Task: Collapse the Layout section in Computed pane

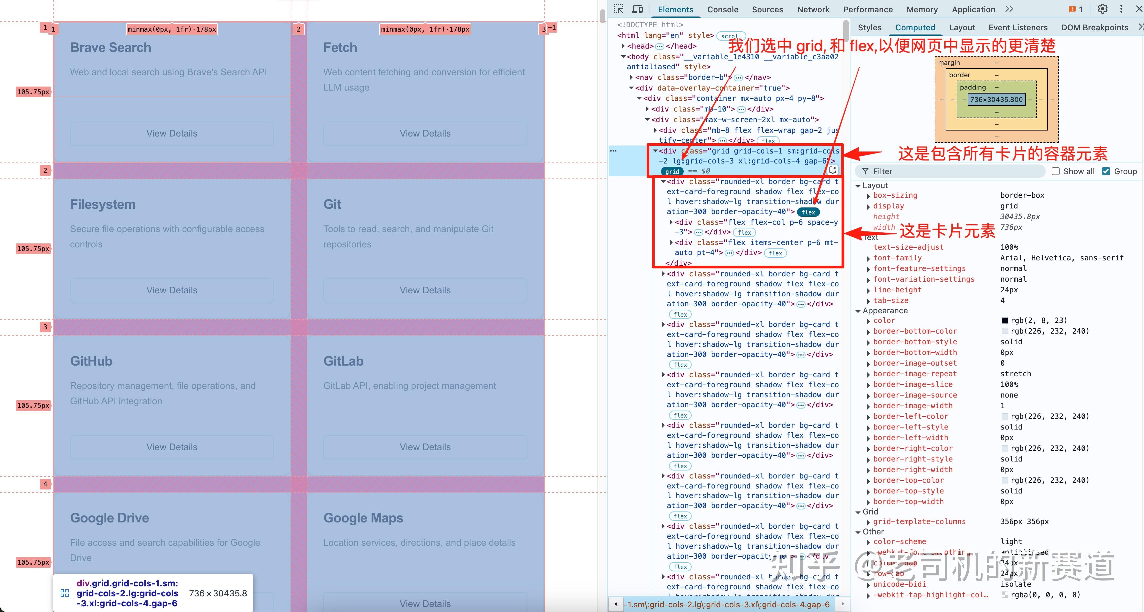Action: click(858, 186)
